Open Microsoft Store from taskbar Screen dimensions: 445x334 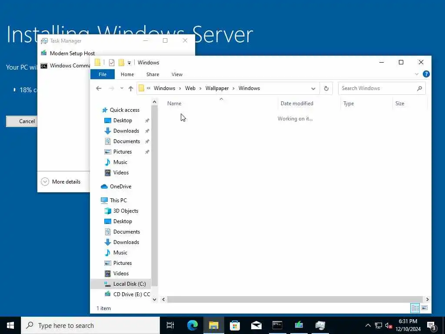tap(235, 325)
